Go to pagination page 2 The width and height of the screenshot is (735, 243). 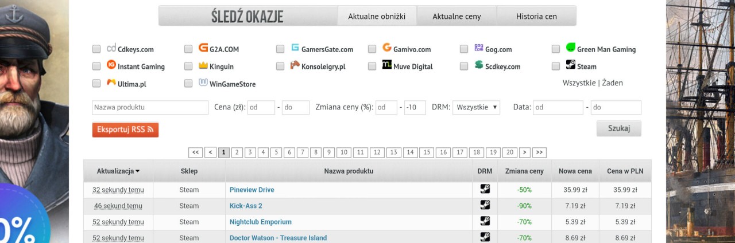(237, 152)
